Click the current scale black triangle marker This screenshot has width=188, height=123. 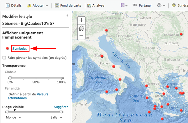click(15, 110)
